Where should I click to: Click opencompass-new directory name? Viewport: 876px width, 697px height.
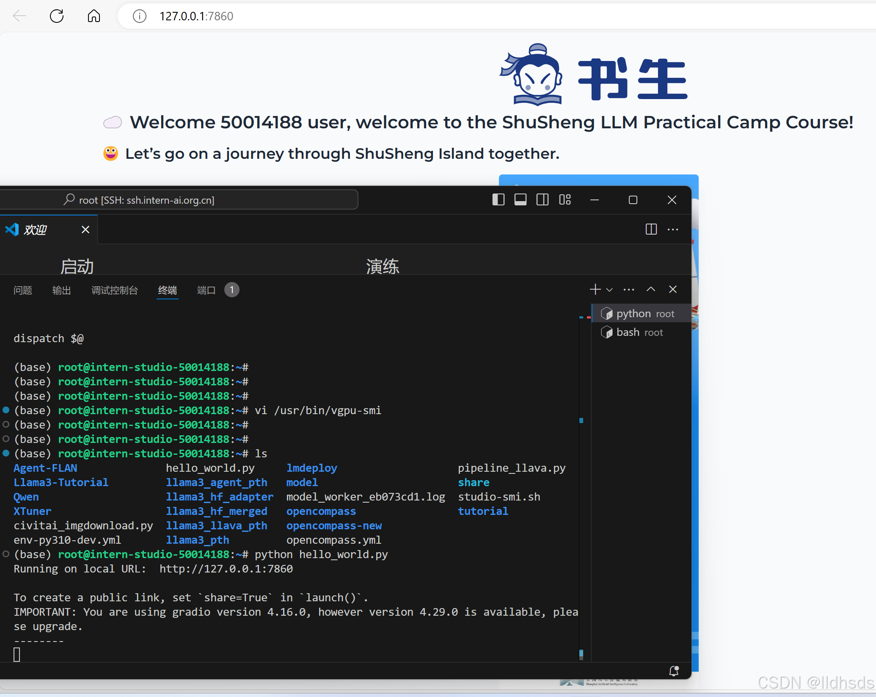[334, 526]
